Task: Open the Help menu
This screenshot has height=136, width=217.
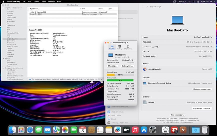Action: pyautogui.click(x=59, y=1)
